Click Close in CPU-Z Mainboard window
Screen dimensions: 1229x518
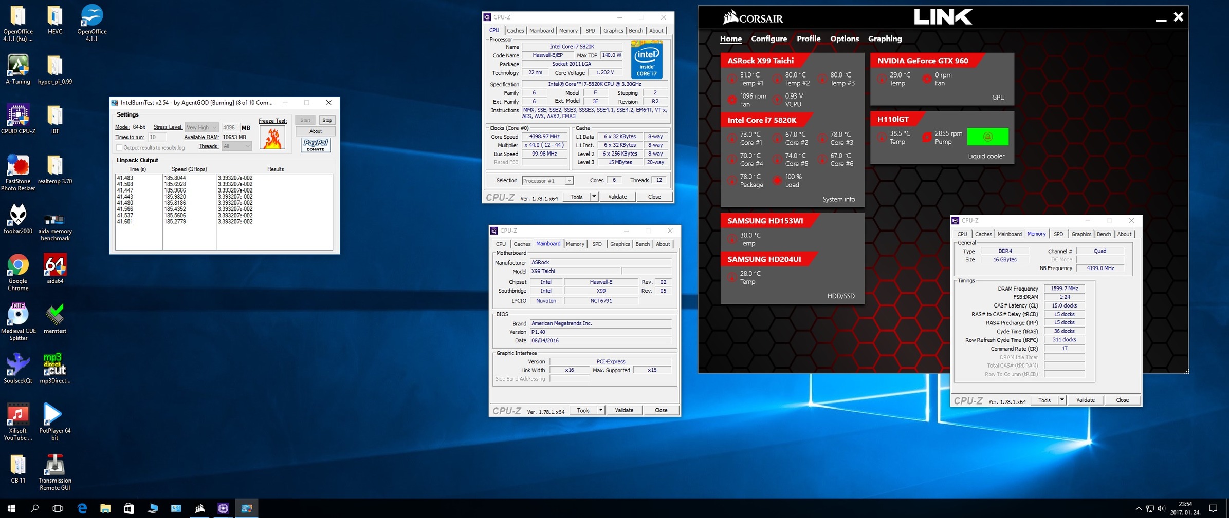tap(661, 410)
